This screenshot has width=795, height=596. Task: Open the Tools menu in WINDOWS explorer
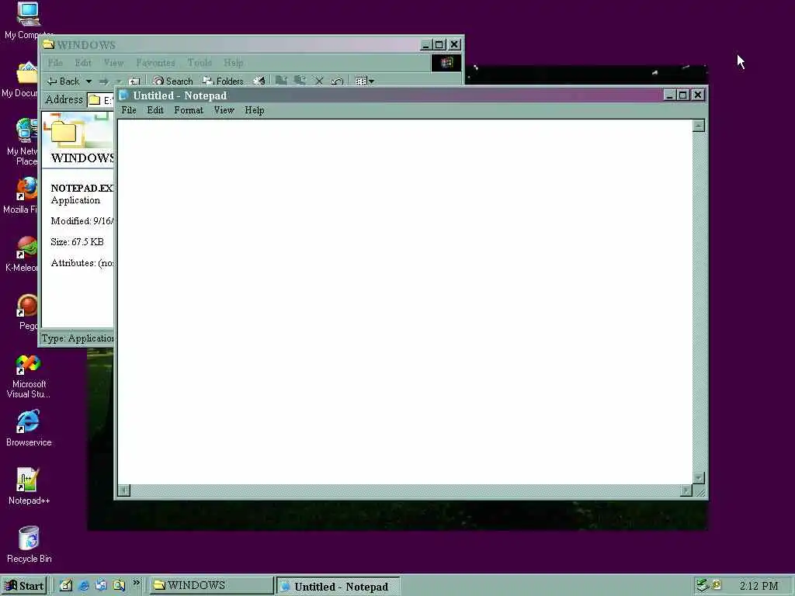[200, 62]
